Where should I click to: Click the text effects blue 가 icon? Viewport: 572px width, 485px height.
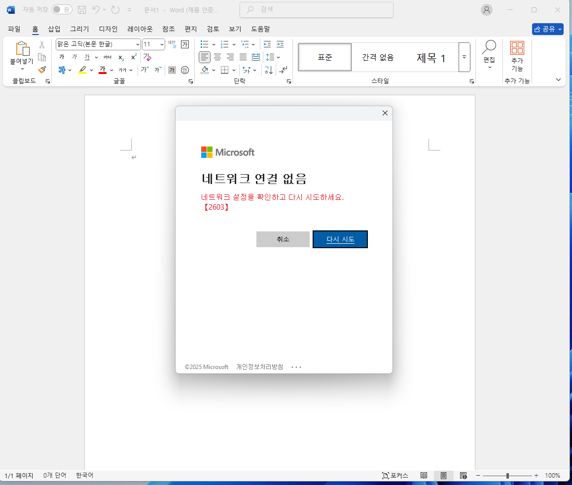(x=62, y=70)
